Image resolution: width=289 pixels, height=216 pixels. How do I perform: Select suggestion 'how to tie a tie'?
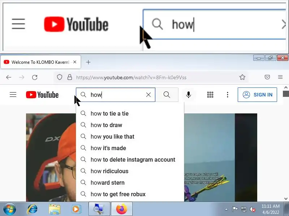pos(130,113)
